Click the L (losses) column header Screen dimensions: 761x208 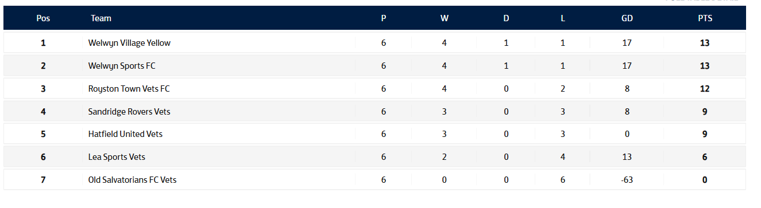563,18
